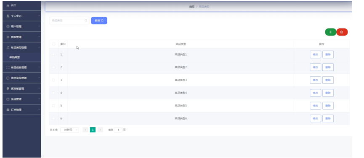The width and height of the screenshot is (364, 158).
Task: Open the 订单管理 menu label
Action: [x=16, y=110]
